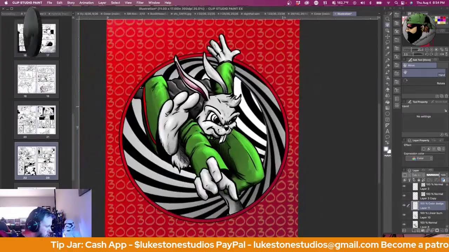Hide Layer 3 using its eye icon
Screen dimensions: 449x252
(404, 187)
